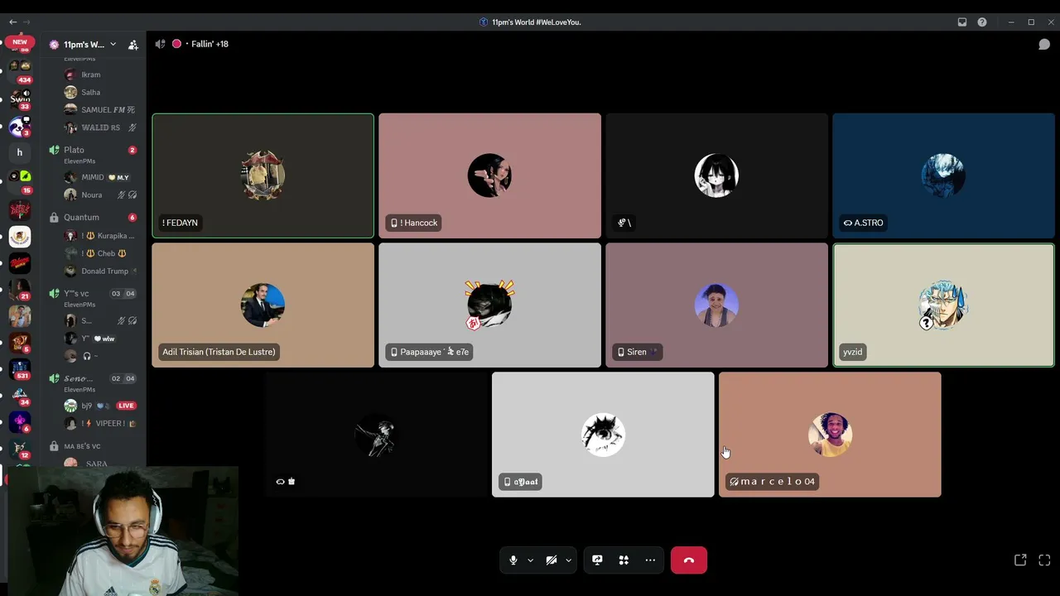Screen dimensions: 1060x596
Task: Open Discord help
Action: click(982, 22)
